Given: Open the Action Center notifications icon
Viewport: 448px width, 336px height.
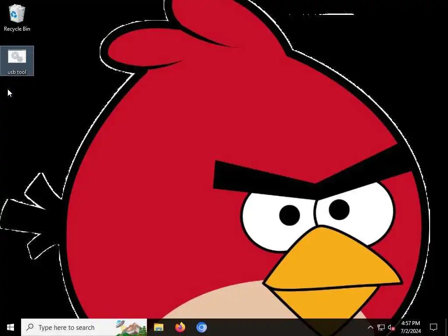Looking at the screenshot, I should [x=434, y=327].
